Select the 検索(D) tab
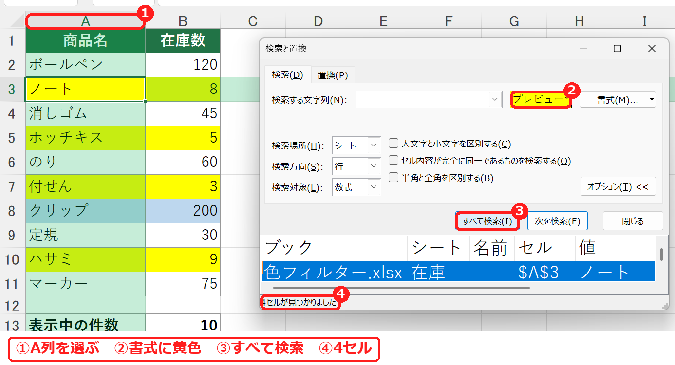The image size is (675, 365). [287, 75]
